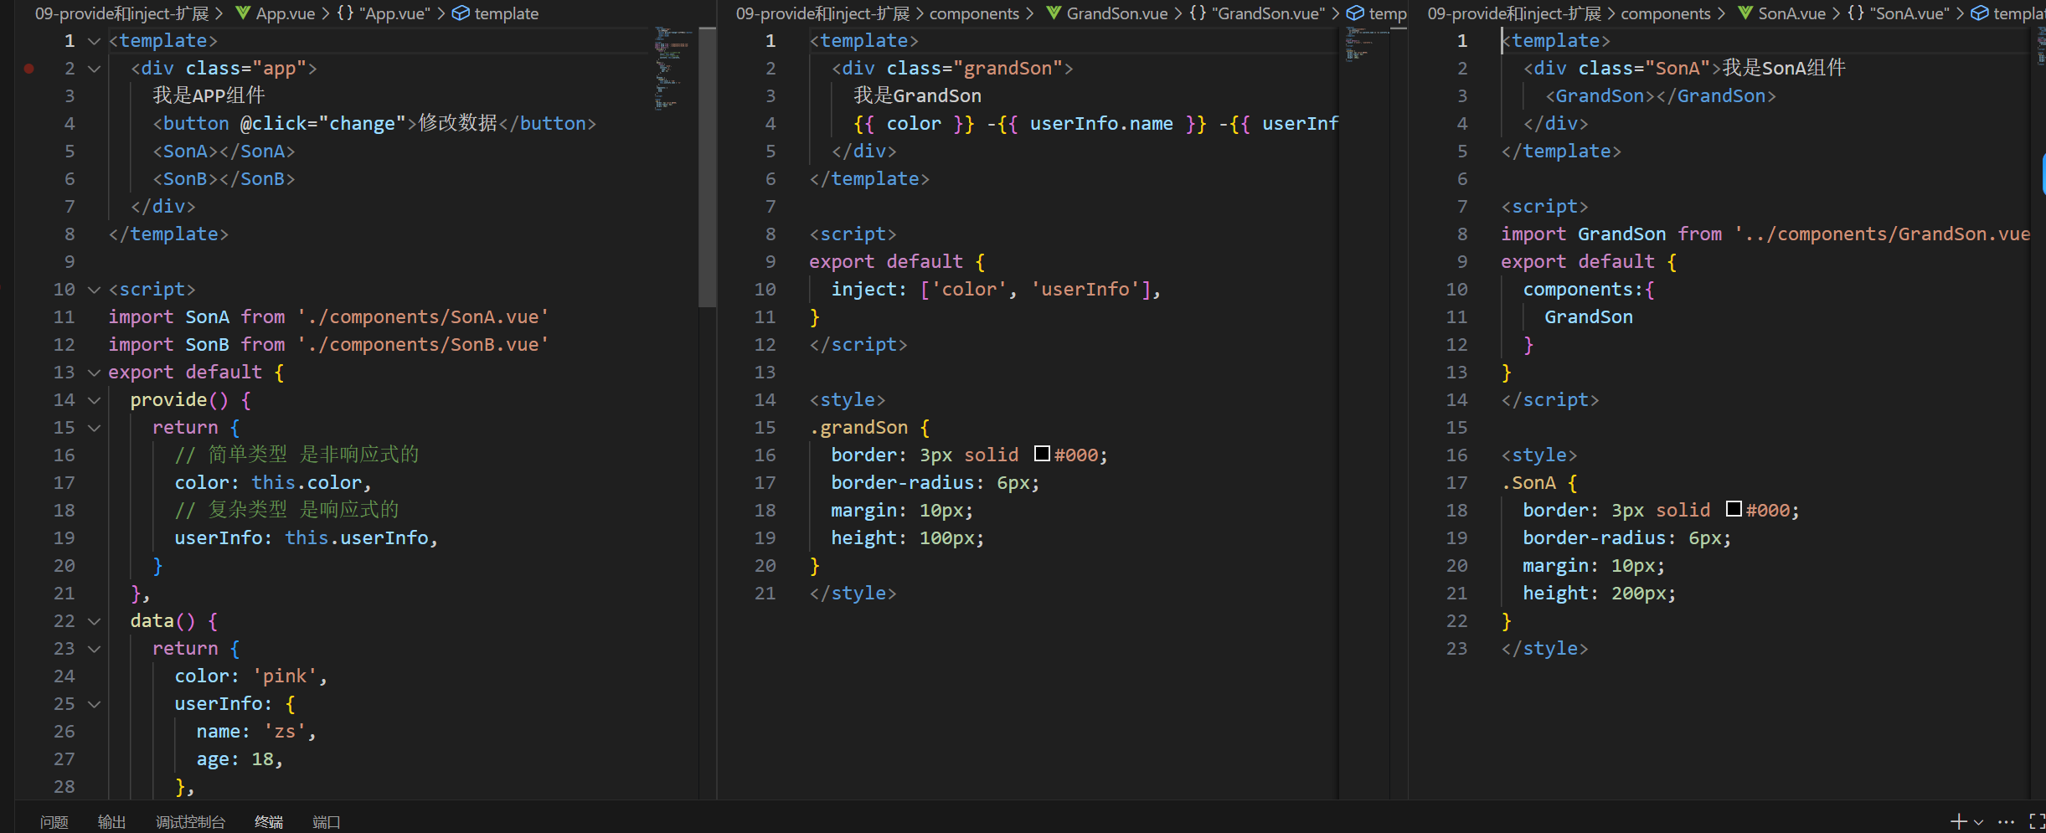Click the SonA import line in App.vue
Image resolution: width=2046 pixels, height=833 pixels.
pyautogui.click(x=328, y=317)
